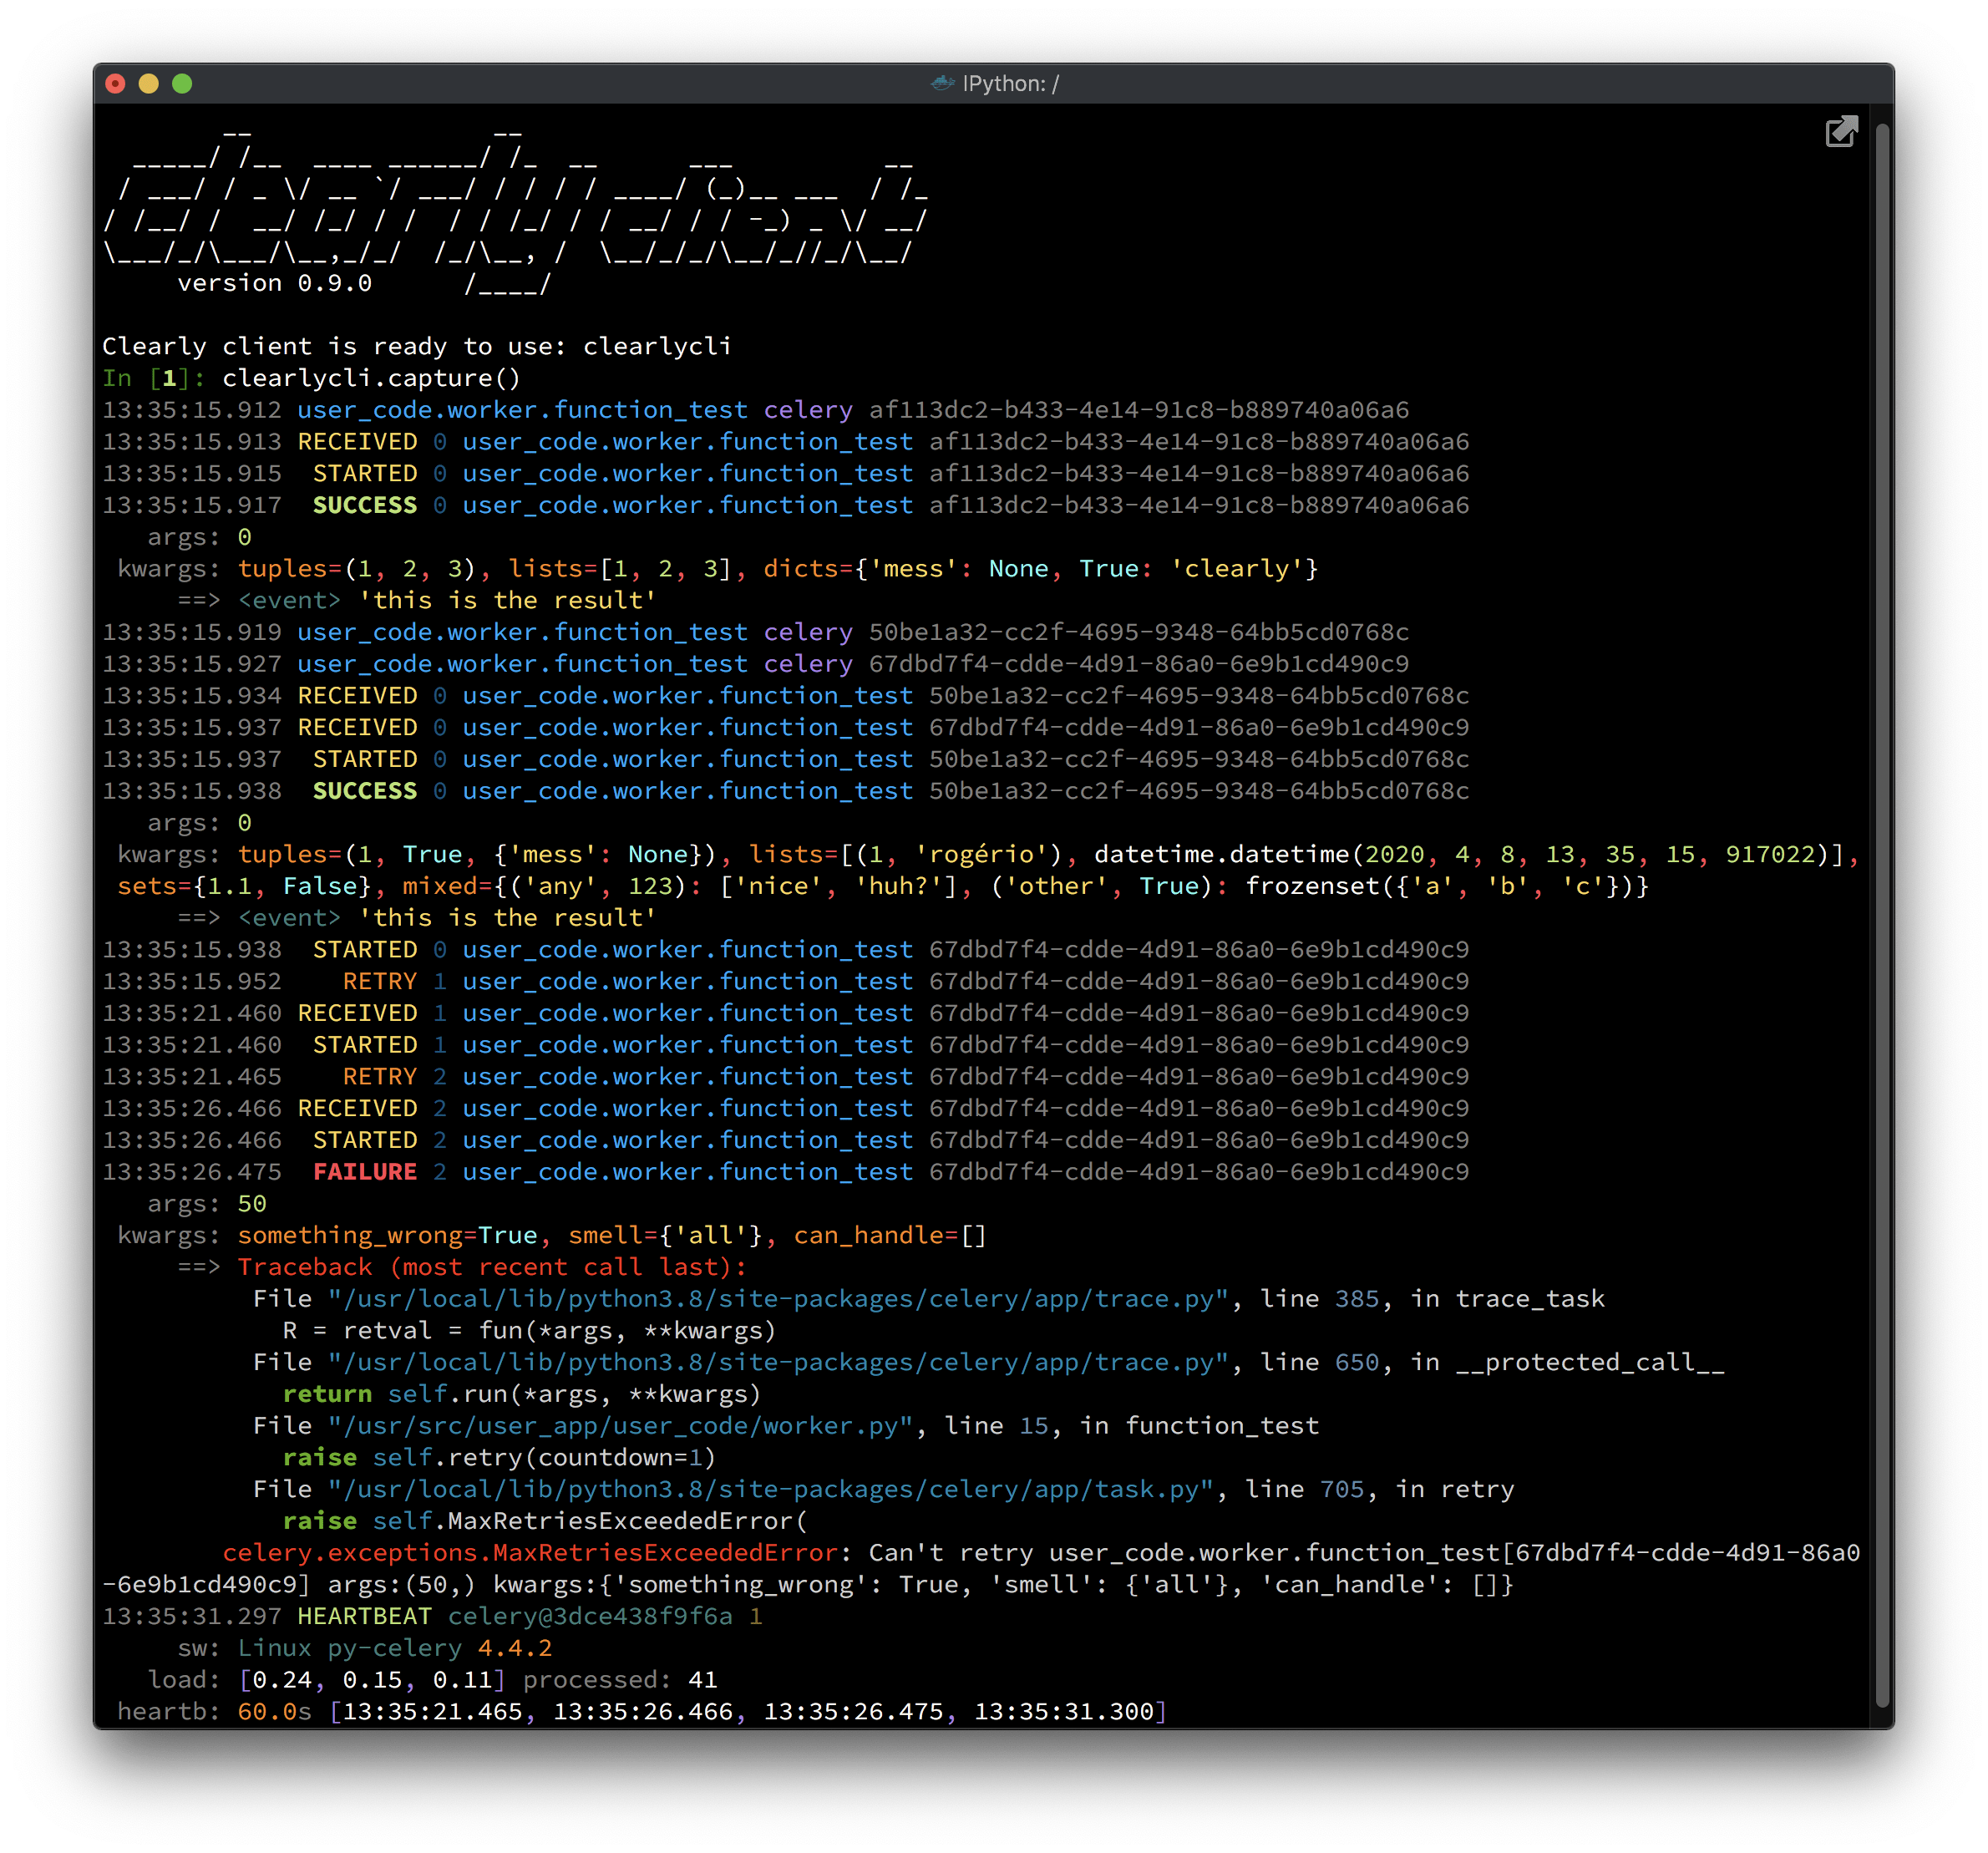Click task id 67dbd7f4 on the 13:35:15.927 line
The height and width of the screenshot is (1853, 1988).
point(1139,664)
